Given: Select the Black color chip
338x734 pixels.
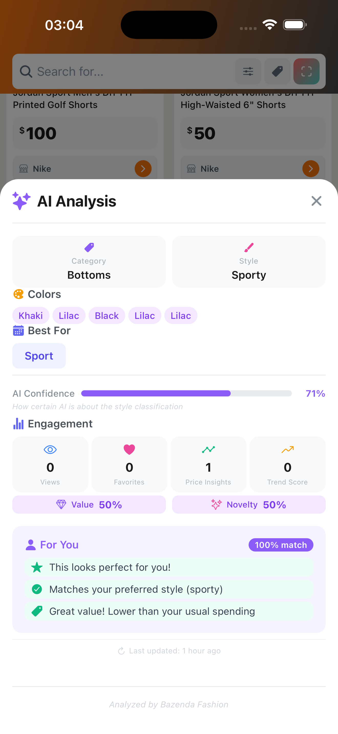Looking at the screenshot, I should point(107,315).
